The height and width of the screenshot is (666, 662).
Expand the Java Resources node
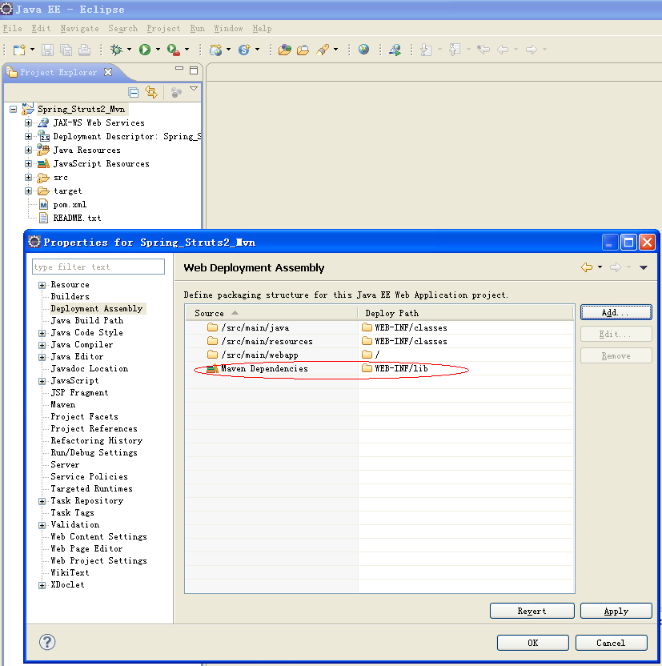click(x=29, y=150)
